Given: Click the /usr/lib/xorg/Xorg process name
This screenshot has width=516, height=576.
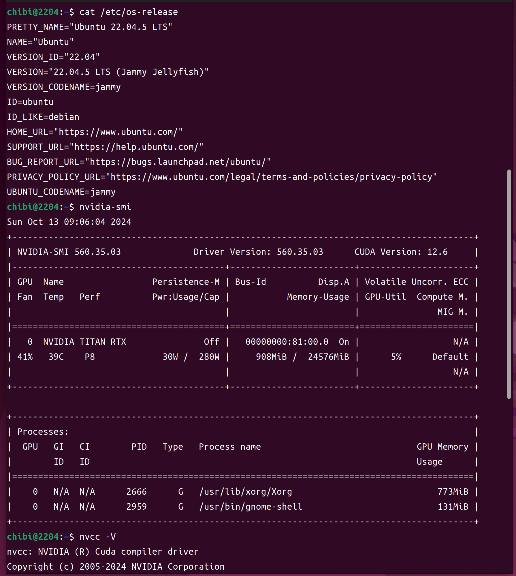Looking at the screenshot, I should coord(245,492).
